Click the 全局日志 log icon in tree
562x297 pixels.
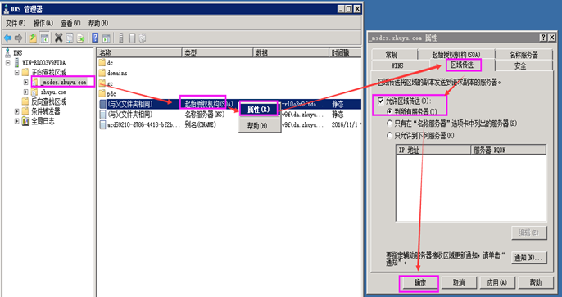point(25,121)
